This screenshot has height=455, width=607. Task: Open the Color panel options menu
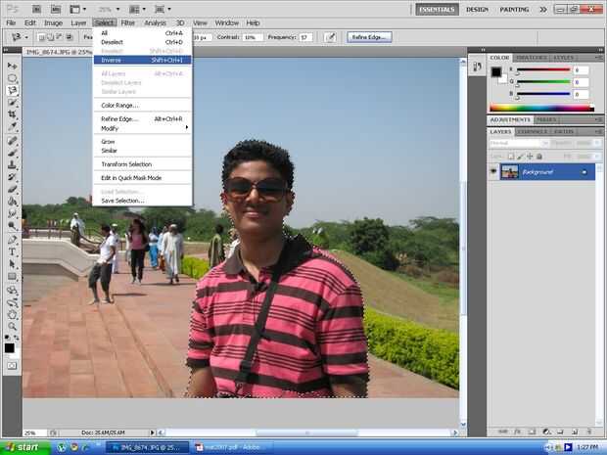pyautogui.click(x=598, y=58)
